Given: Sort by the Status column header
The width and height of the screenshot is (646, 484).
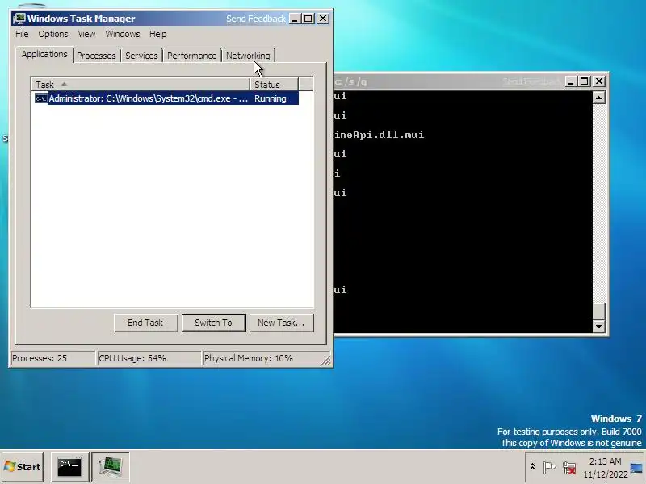Looking at the screenshot, I should coord(274,85).
